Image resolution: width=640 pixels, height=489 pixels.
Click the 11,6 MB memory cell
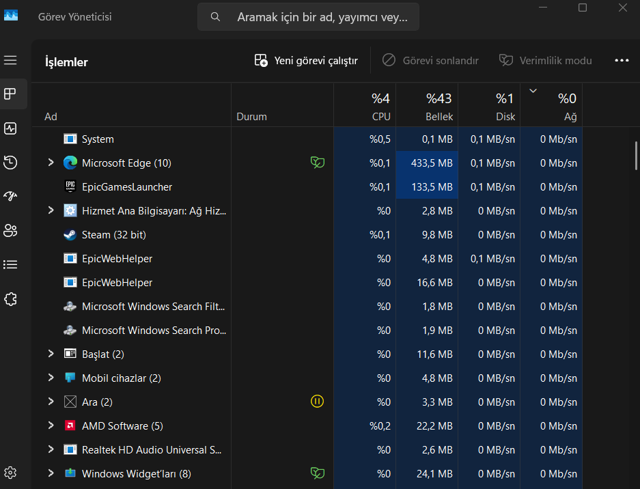tap(427, 354)
